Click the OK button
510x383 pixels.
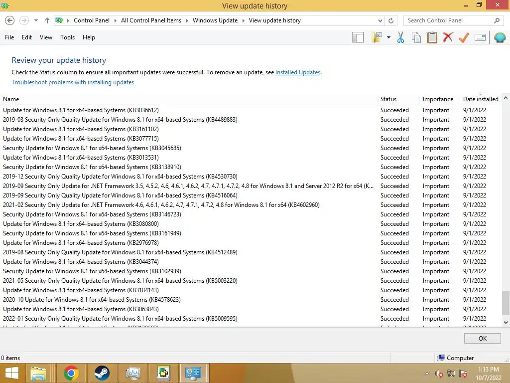(482, 339)
